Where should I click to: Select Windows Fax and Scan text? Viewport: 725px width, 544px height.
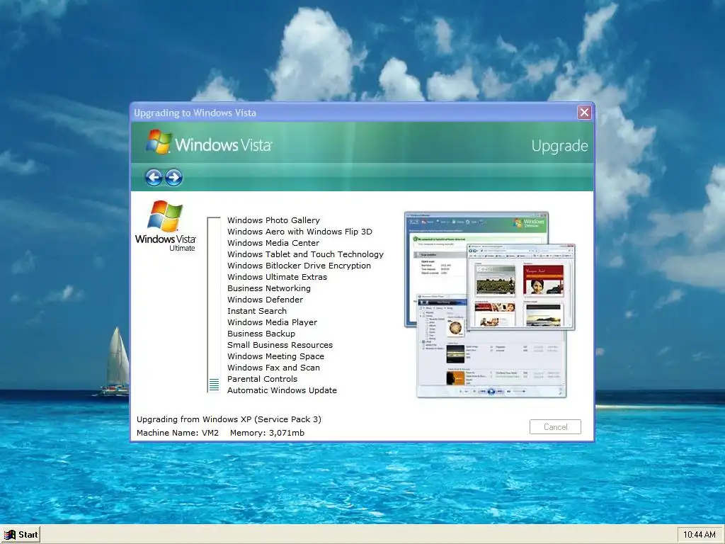point(273,368)
